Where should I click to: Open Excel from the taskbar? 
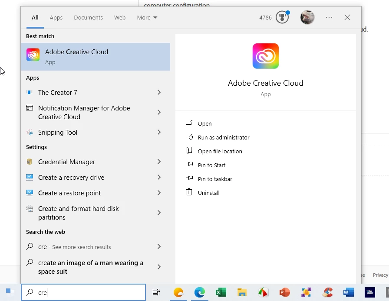pyautogui.click(x=221, y=292)
